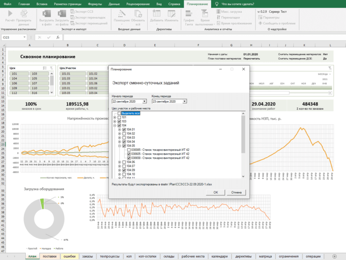Check the box for machine 030085
This screenshot has width=346, height=260.
tap(129, 150)
